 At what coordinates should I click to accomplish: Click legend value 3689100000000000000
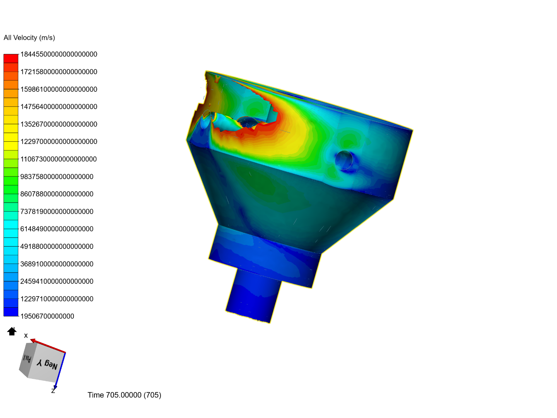[x=57, y=264]
